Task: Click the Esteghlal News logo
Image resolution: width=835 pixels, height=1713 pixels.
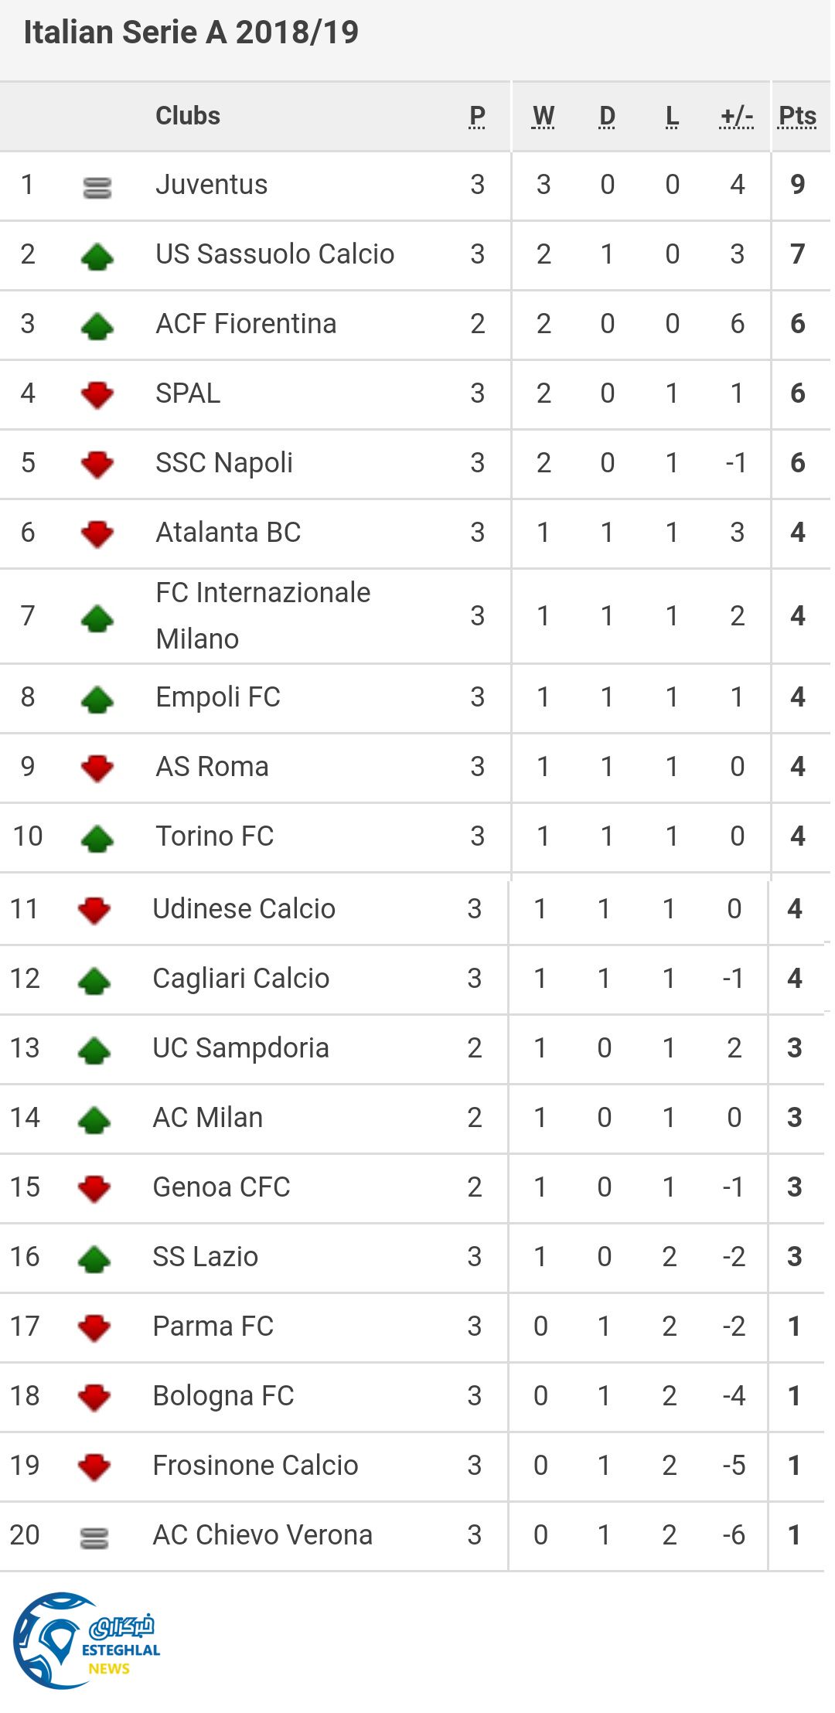Action: pyautogui.click(x=87, y=1640)
